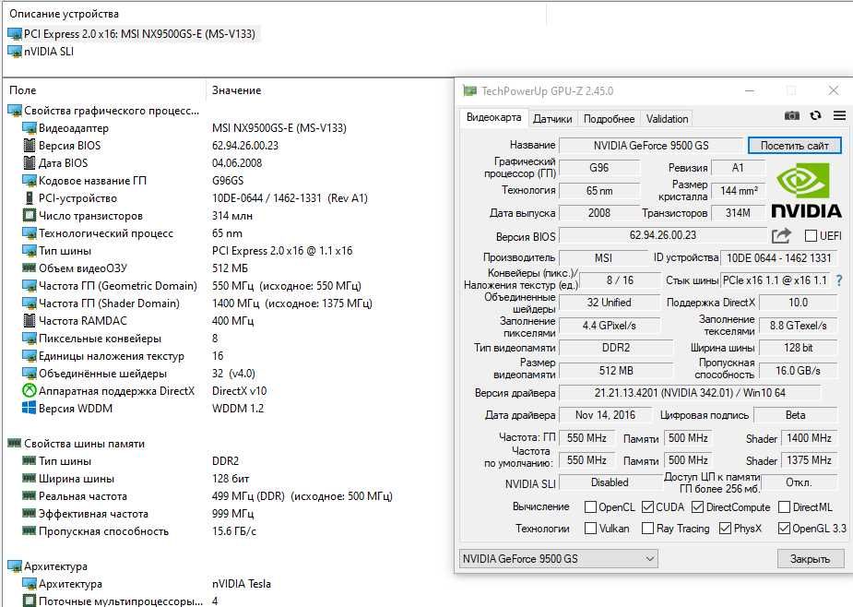Click the icon beside Версия BIOS
Image resolution: width=853 pixels, height=607 pixels.
(x=30, y=146)
